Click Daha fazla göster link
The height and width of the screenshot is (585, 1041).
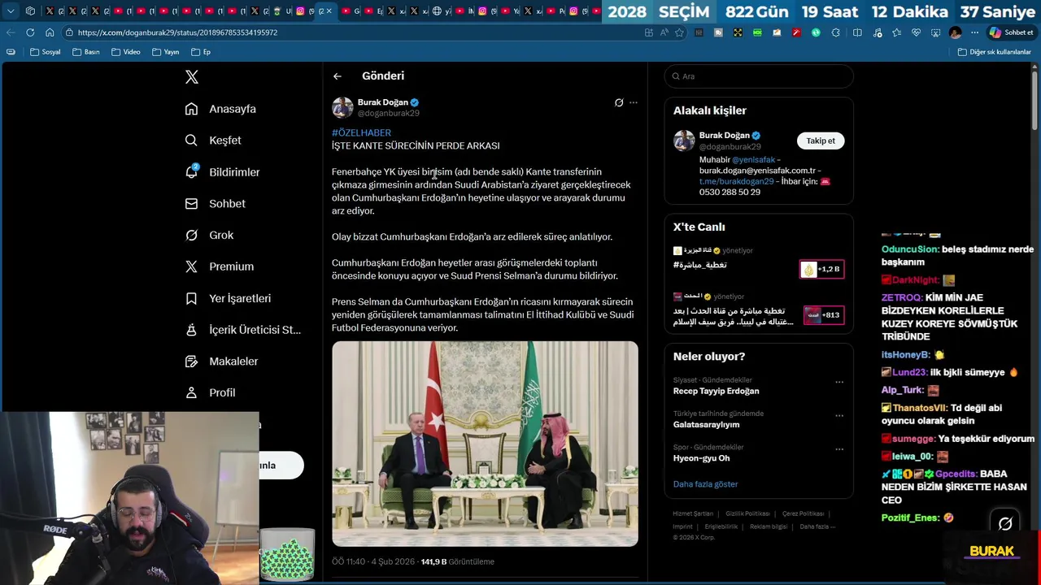pyautogui.click(x=705, y=484)
